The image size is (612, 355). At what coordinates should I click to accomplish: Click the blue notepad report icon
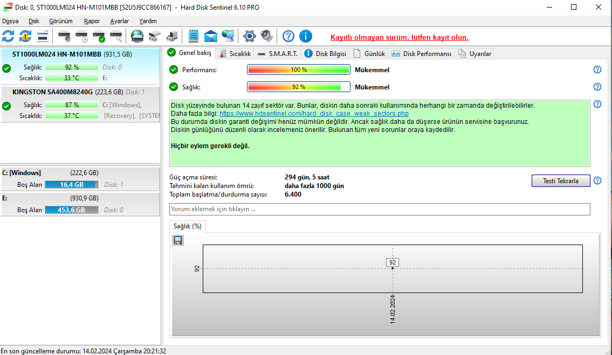[x=193, y=36]
